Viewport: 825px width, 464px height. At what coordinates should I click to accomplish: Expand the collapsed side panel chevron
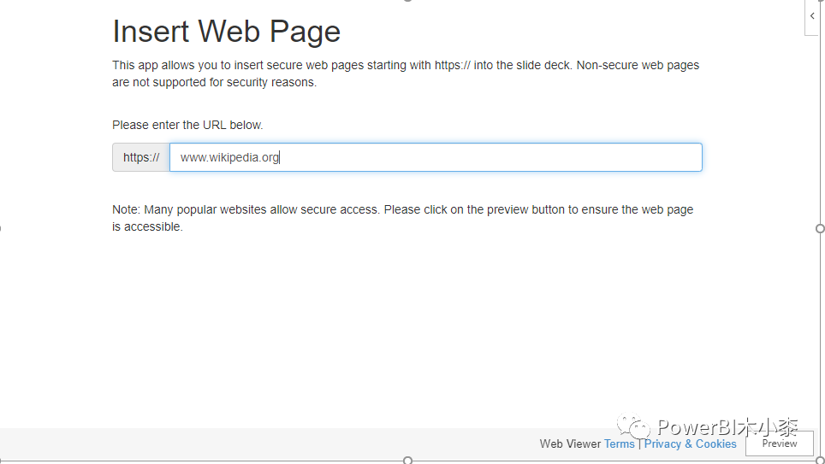tap(812, 15)
